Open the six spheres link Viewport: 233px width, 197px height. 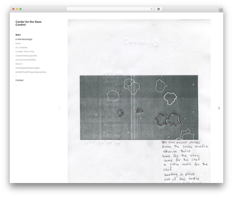pyautogui.click(x=21, y=48)
